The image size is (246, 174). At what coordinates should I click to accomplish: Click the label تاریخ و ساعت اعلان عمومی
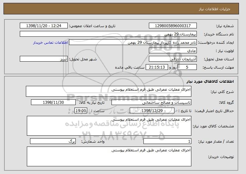point(92,26)
